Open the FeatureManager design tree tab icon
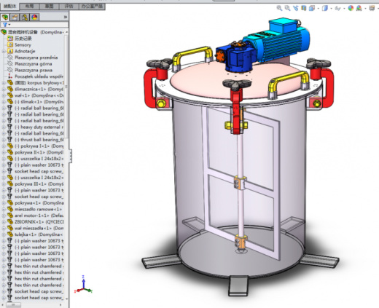Image resolution: width=379 pixels, height=308 pixels. coord(5,17)
